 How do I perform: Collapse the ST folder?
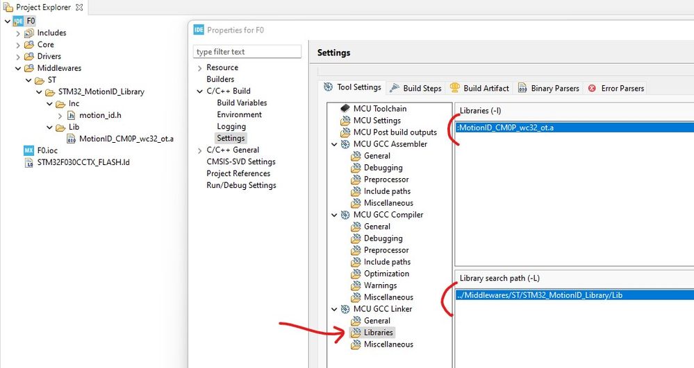coord(28,80)
